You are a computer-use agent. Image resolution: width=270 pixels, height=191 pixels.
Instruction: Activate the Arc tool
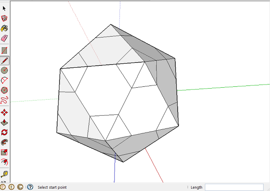pos(4,80)
